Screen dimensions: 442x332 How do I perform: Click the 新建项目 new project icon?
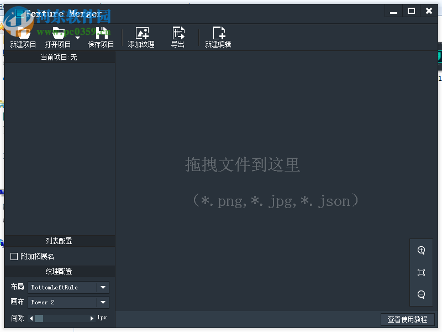coord(22,33)
